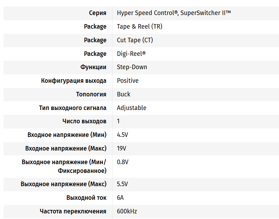Click the "5.5V" maximum output voltage value
Viewport: 279px width, 219px height.
123,184
